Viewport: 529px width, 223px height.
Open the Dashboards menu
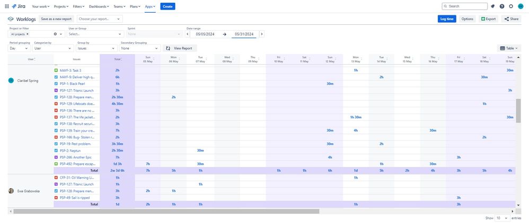coord(99,6)
